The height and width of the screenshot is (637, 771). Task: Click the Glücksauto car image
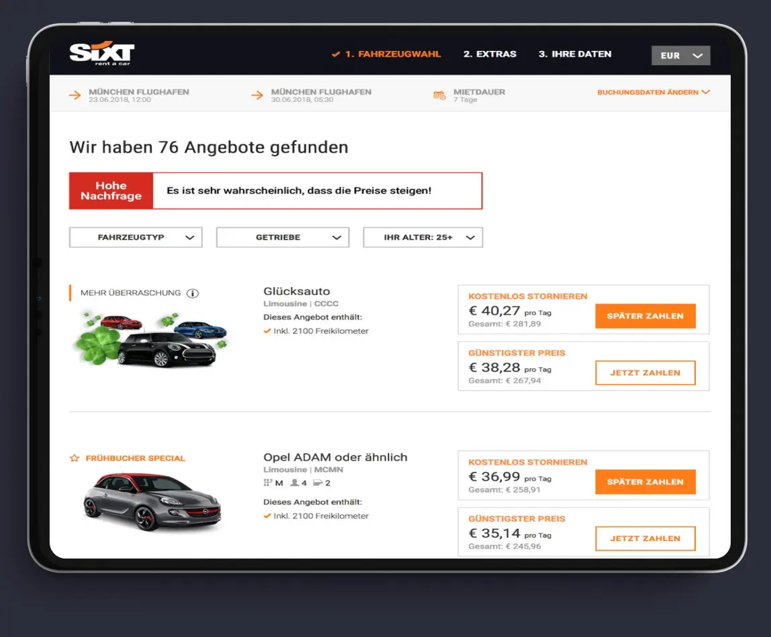point(150,339)
